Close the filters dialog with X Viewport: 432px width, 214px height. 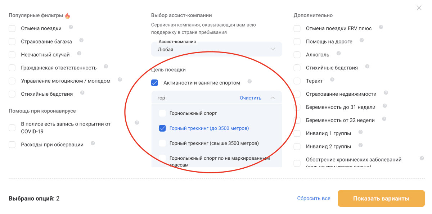point(419,8)
